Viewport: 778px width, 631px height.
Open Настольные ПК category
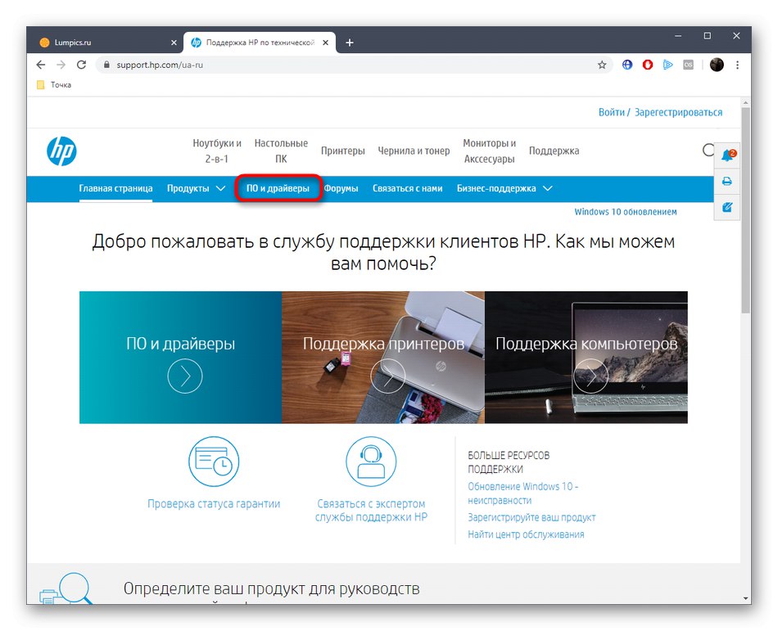coord(281,151)
